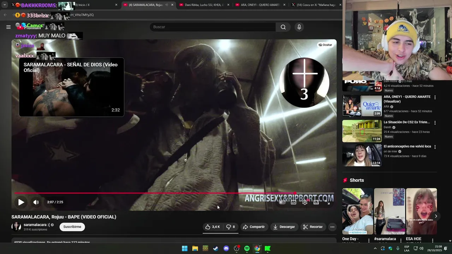Dislike the video
Screen dimensions: 452x254
[231, 227]
